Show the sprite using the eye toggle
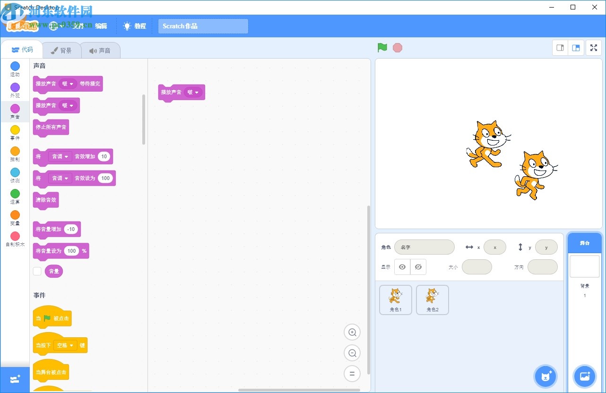This screenshot has width=606, height=393. click(402, 267)
